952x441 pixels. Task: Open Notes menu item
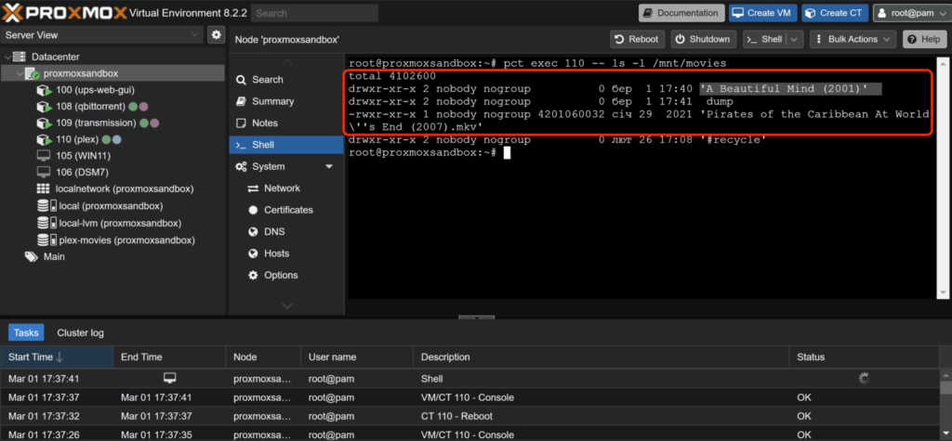click(286, 123)
